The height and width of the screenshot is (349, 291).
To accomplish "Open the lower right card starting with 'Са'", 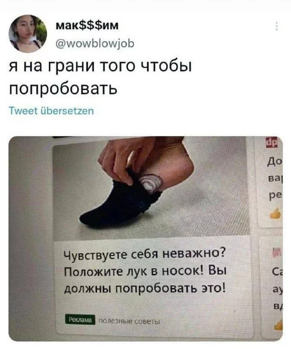I will point(272,288).
